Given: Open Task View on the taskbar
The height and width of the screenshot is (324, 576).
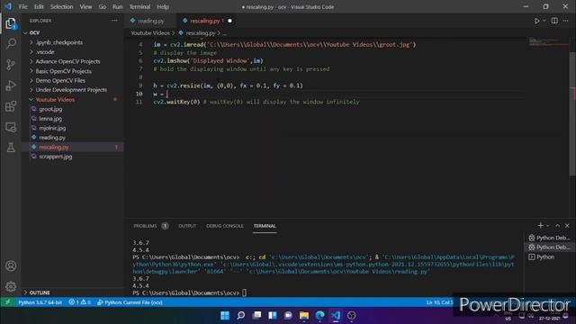Looking at the screenshot, I should pyautogui.click(x=256, y=315).
